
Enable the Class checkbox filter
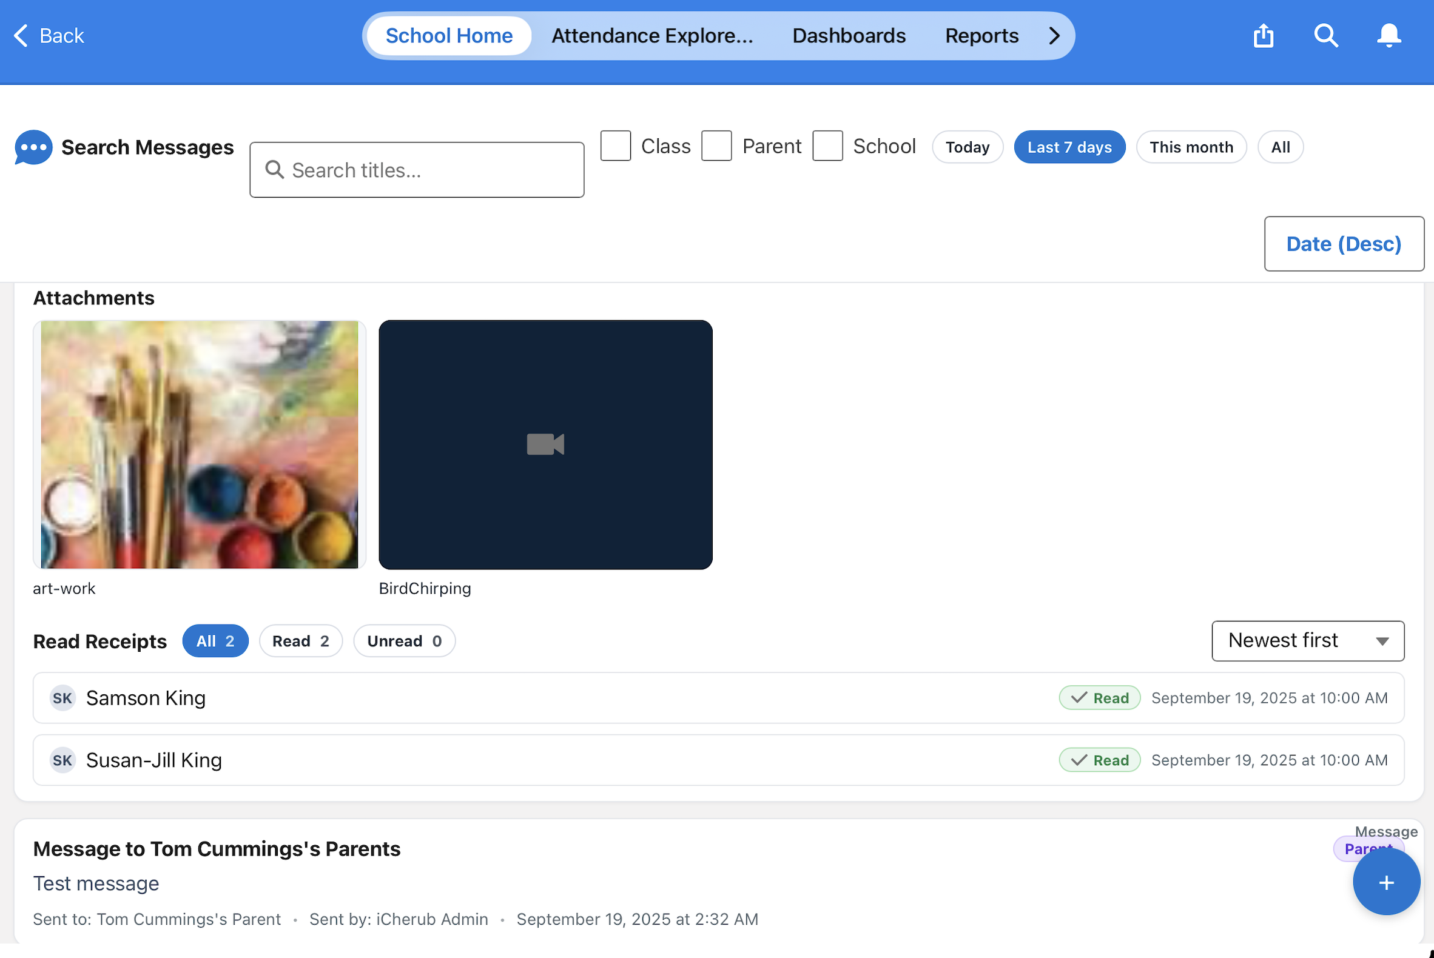pos(615,146)
